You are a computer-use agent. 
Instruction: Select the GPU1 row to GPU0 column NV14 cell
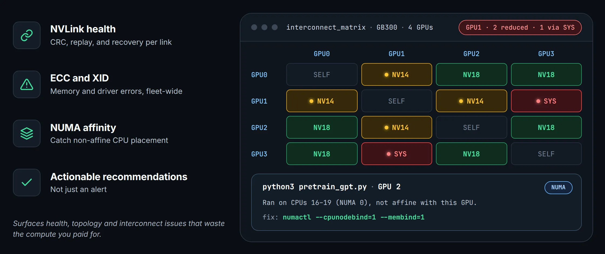tap(322, 101)
